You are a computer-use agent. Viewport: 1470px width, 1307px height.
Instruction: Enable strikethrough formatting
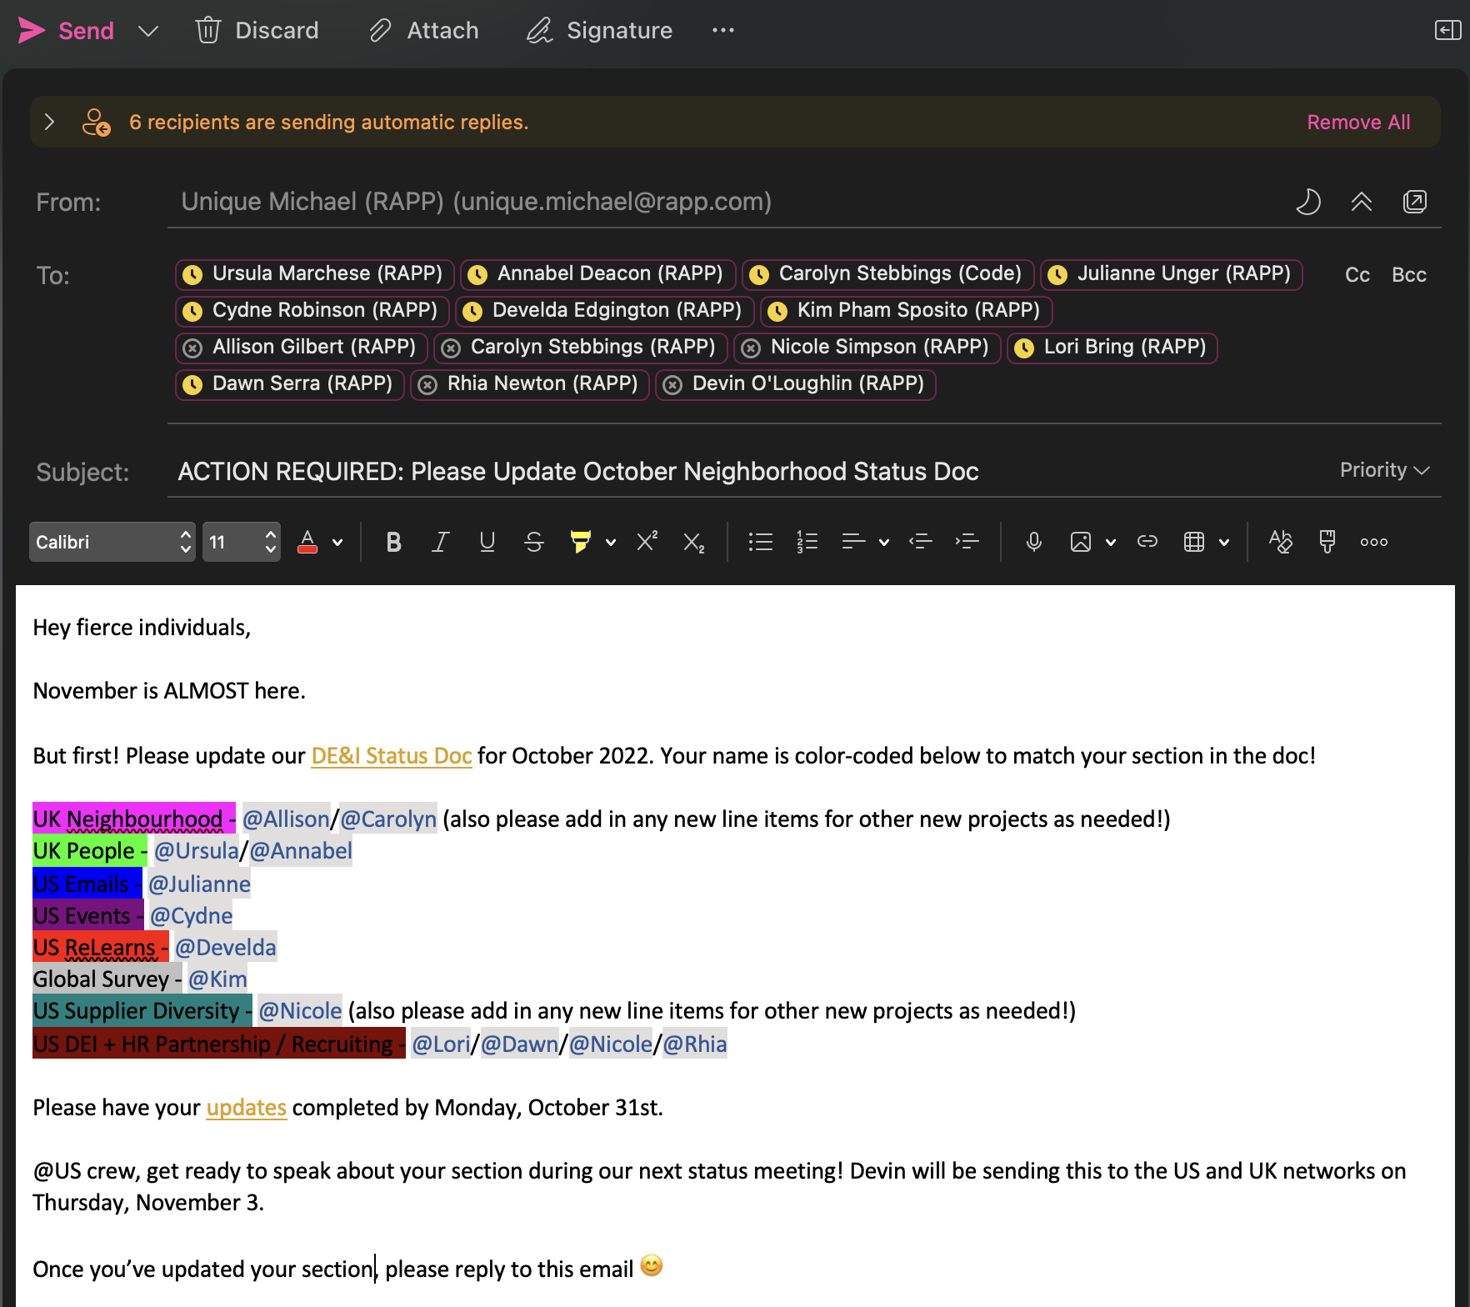click(534, 542)
